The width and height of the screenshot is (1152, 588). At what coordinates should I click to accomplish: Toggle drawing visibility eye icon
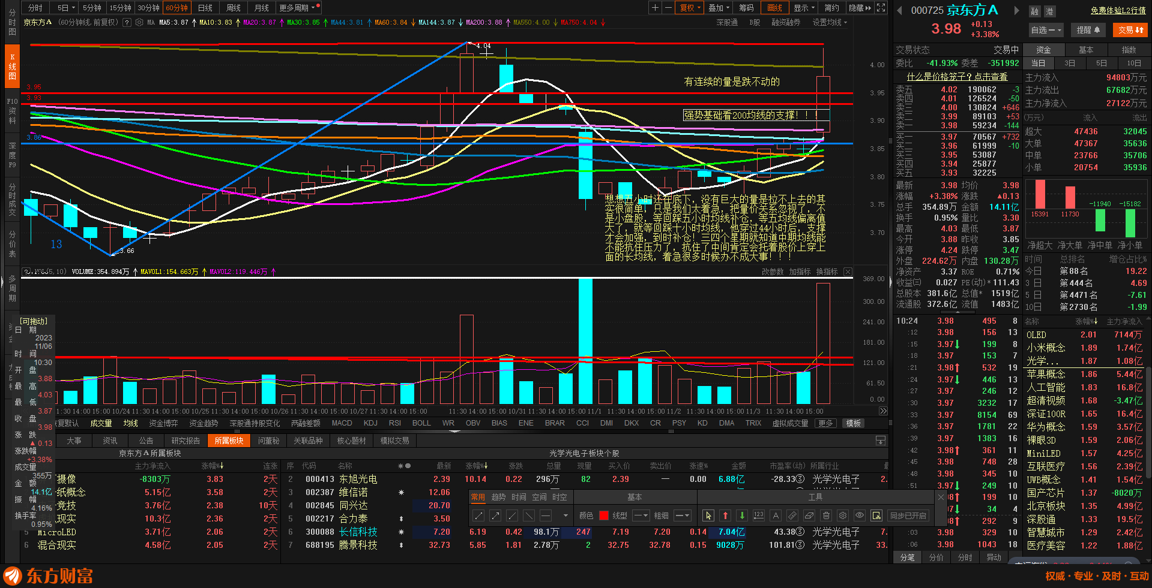pyautogui.click(x=860, y=515)
